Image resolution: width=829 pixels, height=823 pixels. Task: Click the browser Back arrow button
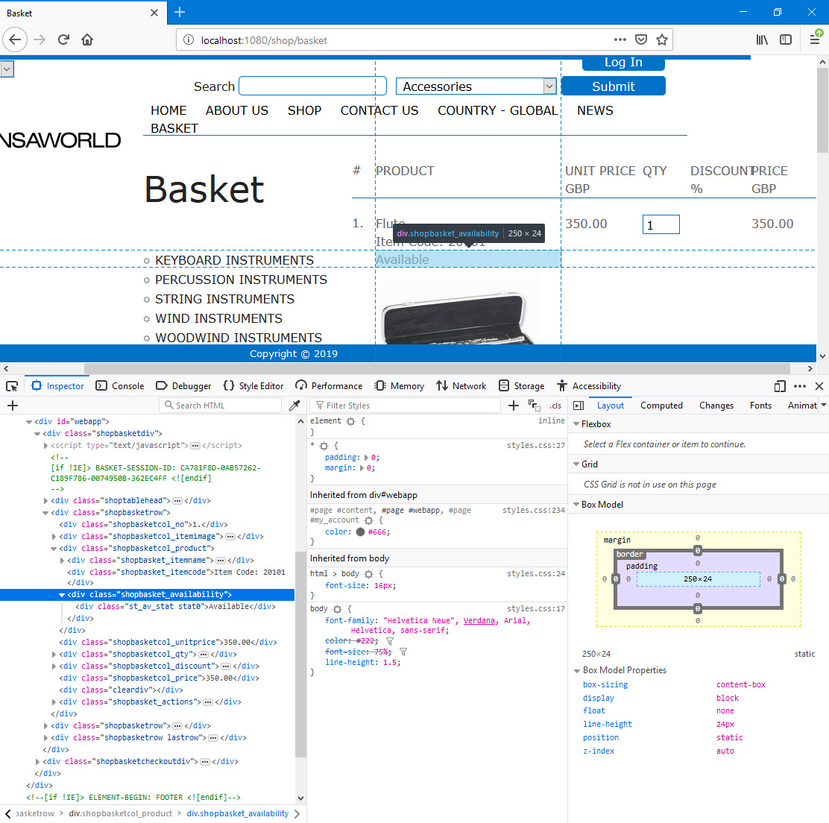15,40
